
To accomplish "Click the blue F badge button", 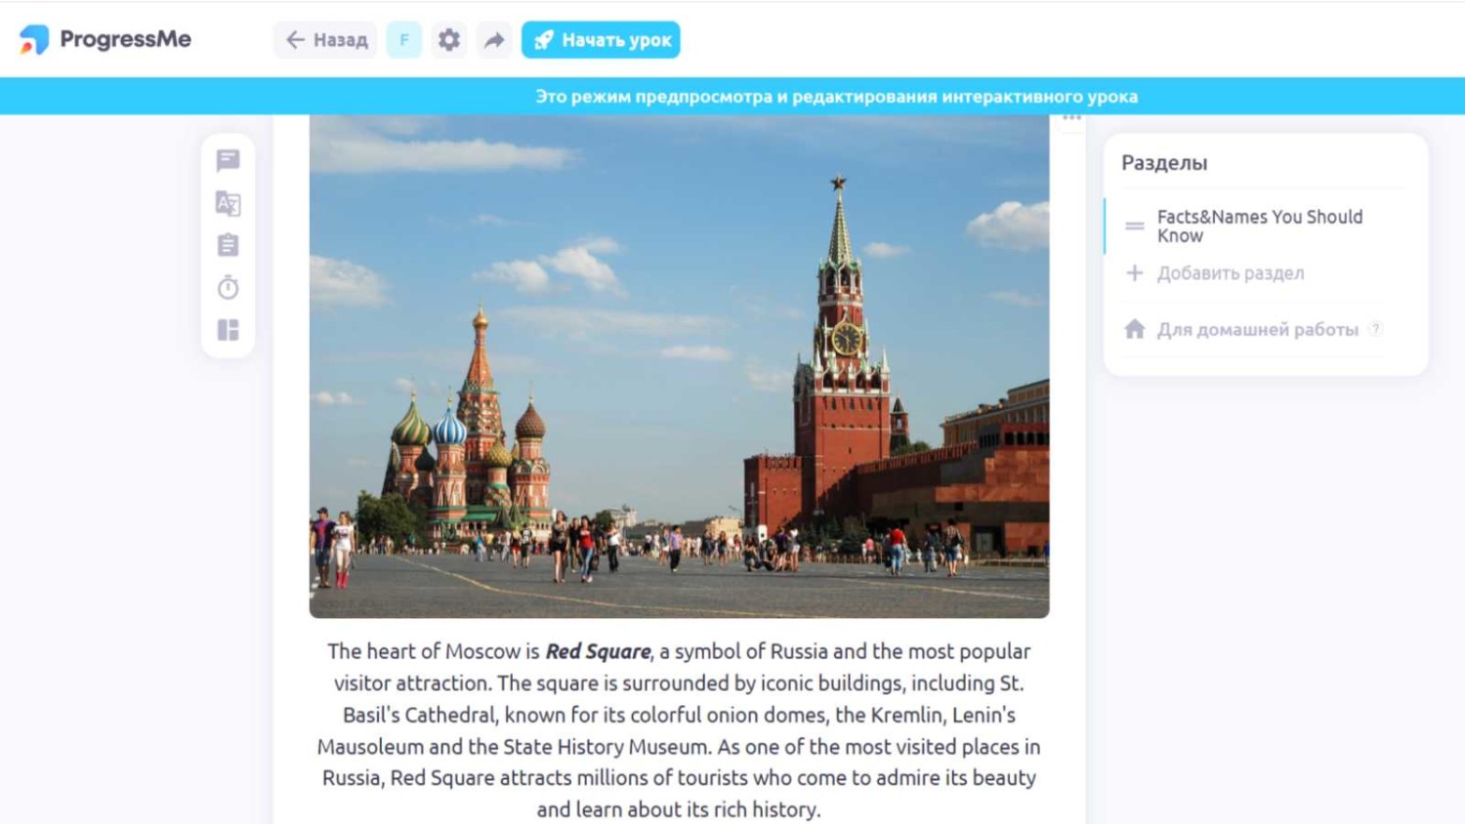I will [x=403, y=40].
